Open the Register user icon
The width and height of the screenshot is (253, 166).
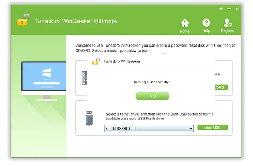227,23
